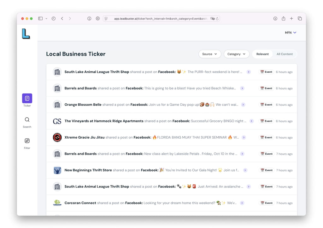Click the browser back arrow
This screenshot has width=323, height=228.
[x=62, y=19]
